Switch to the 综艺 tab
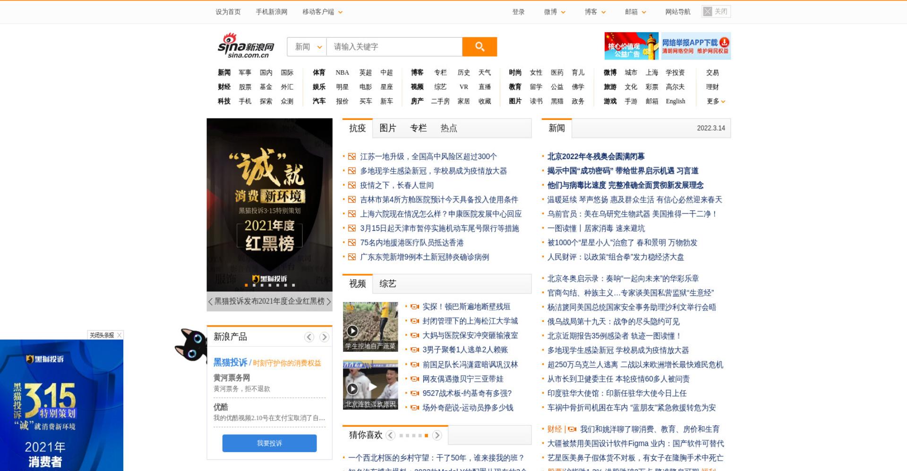 388,284
